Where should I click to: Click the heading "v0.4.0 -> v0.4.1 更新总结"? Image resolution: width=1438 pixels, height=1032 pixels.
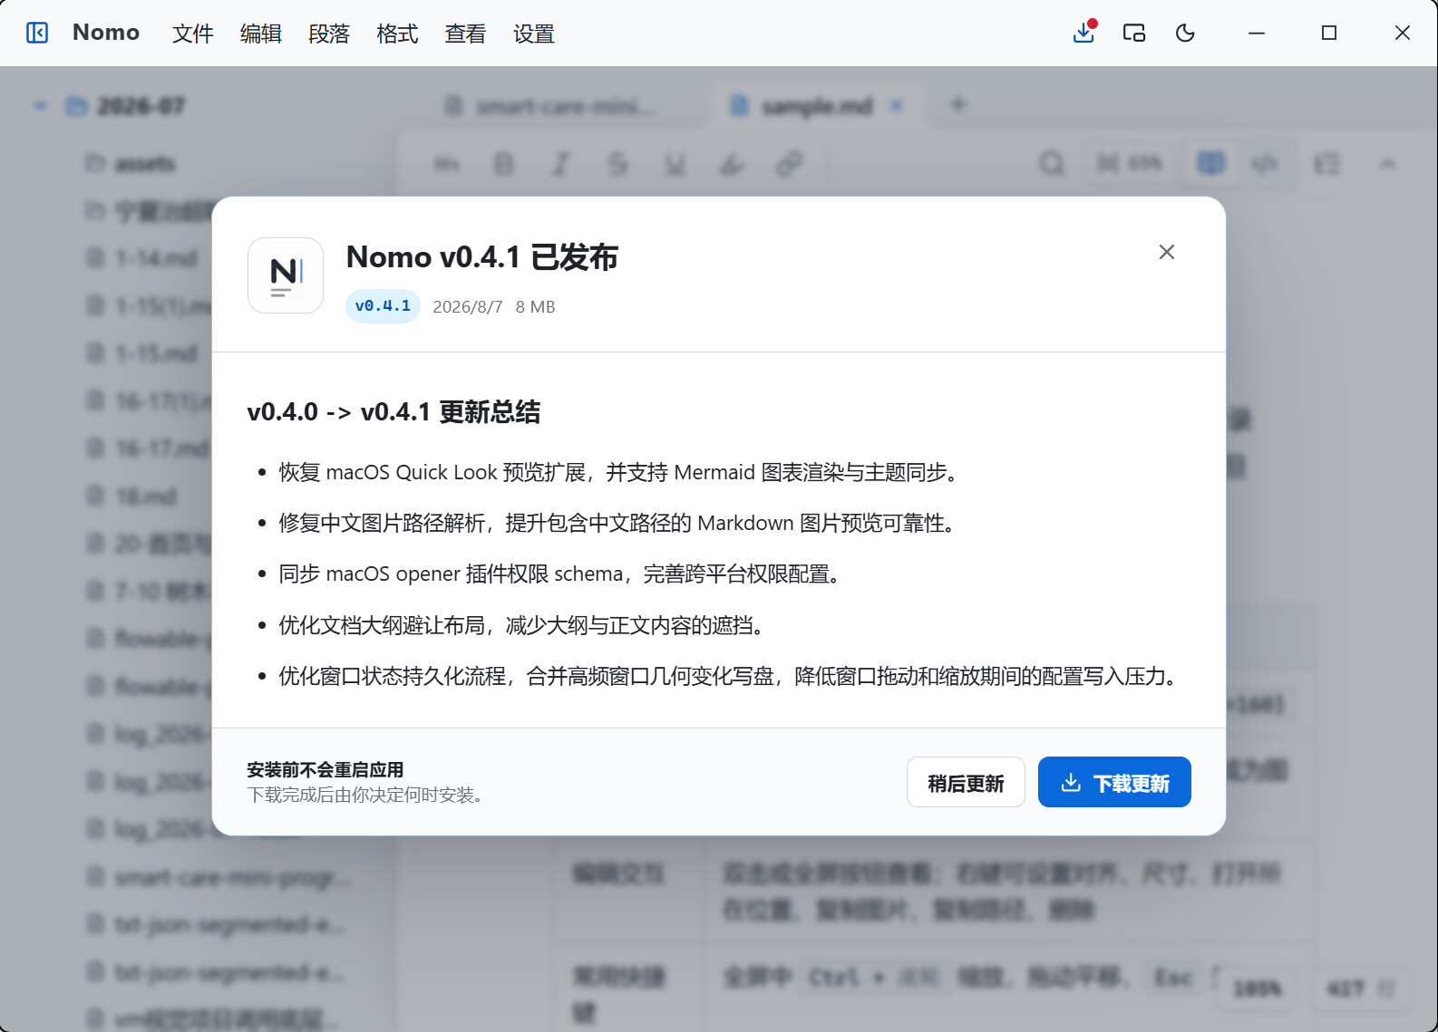(x=394, y=412)
